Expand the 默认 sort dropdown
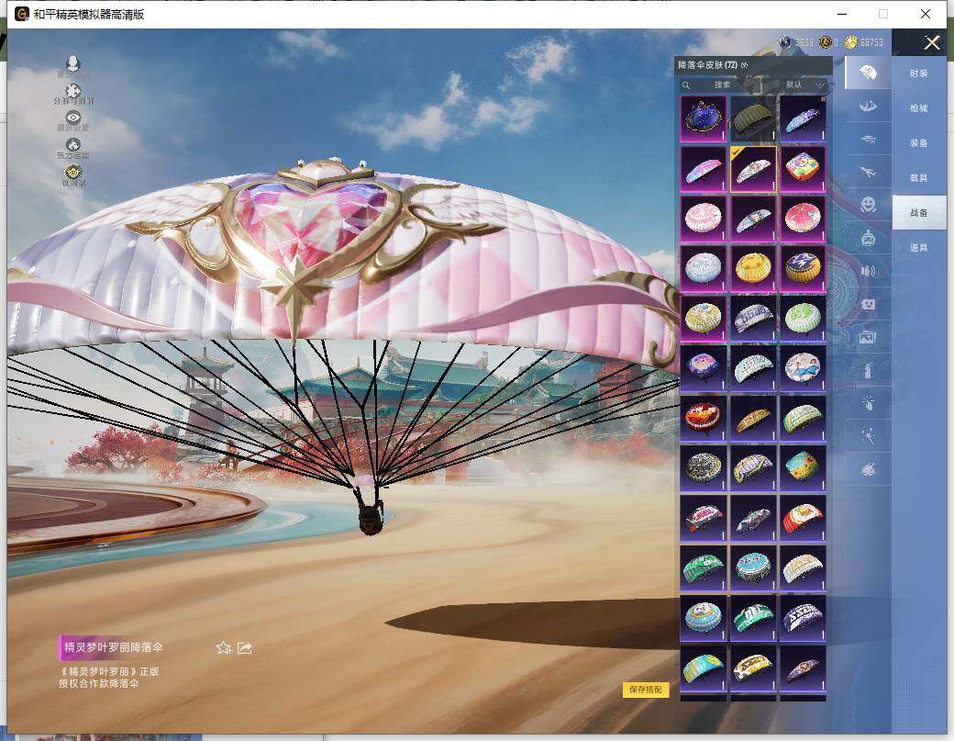Viewport: 954px width, 741px height. pos(804,84)
